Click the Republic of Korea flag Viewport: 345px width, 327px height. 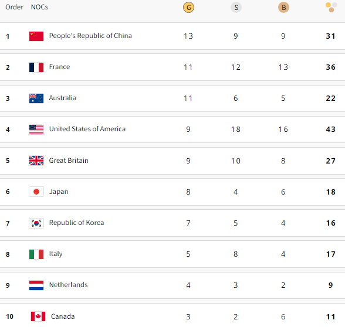[x=36, y=223]
